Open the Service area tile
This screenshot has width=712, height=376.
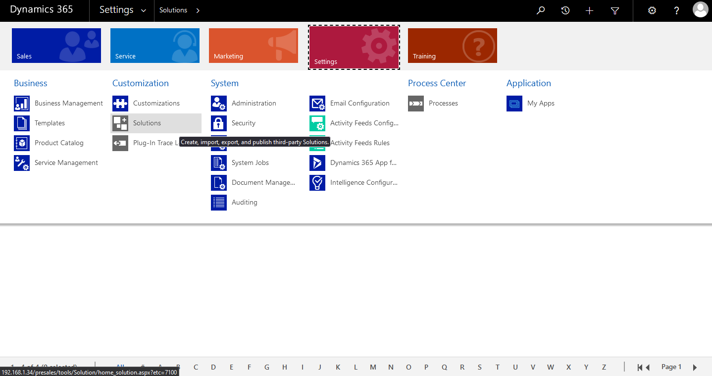click(155, 46)
